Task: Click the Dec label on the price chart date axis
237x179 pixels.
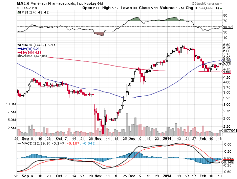Action: click(x=132, y=138)
